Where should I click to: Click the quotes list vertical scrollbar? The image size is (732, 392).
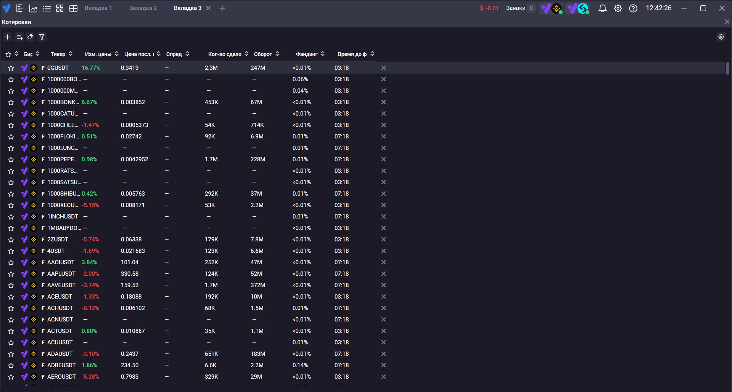tap(727, 69)
